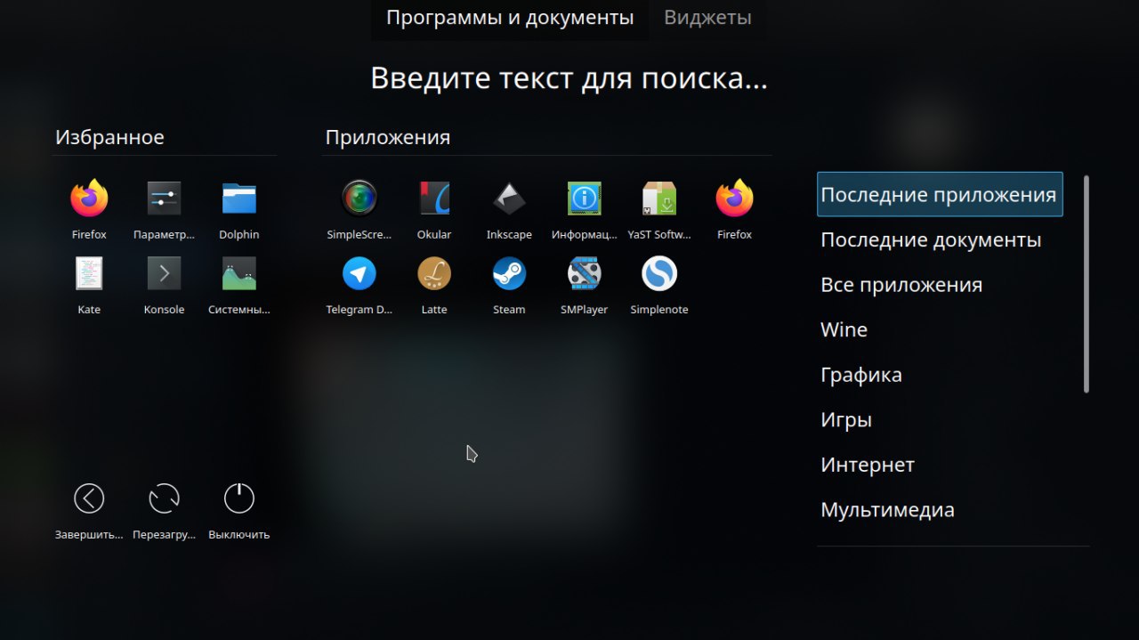Image resolution: width=1139 pixels, height=640 pixels.
Task: Open the Информация system info app
Action: 584,198
